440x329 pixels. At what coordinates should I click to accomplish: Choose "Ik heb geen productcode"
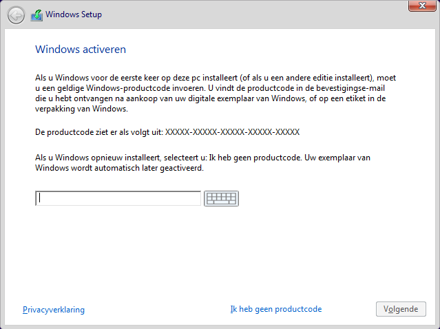[275, 310]
